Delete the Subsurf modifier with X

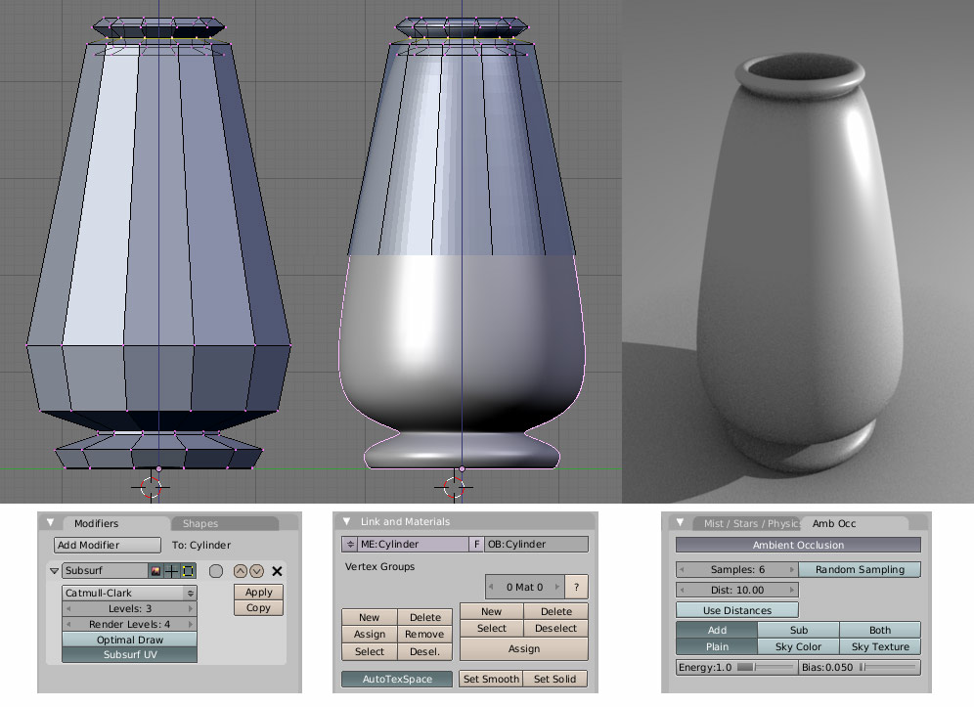click(x=277, y=571)
